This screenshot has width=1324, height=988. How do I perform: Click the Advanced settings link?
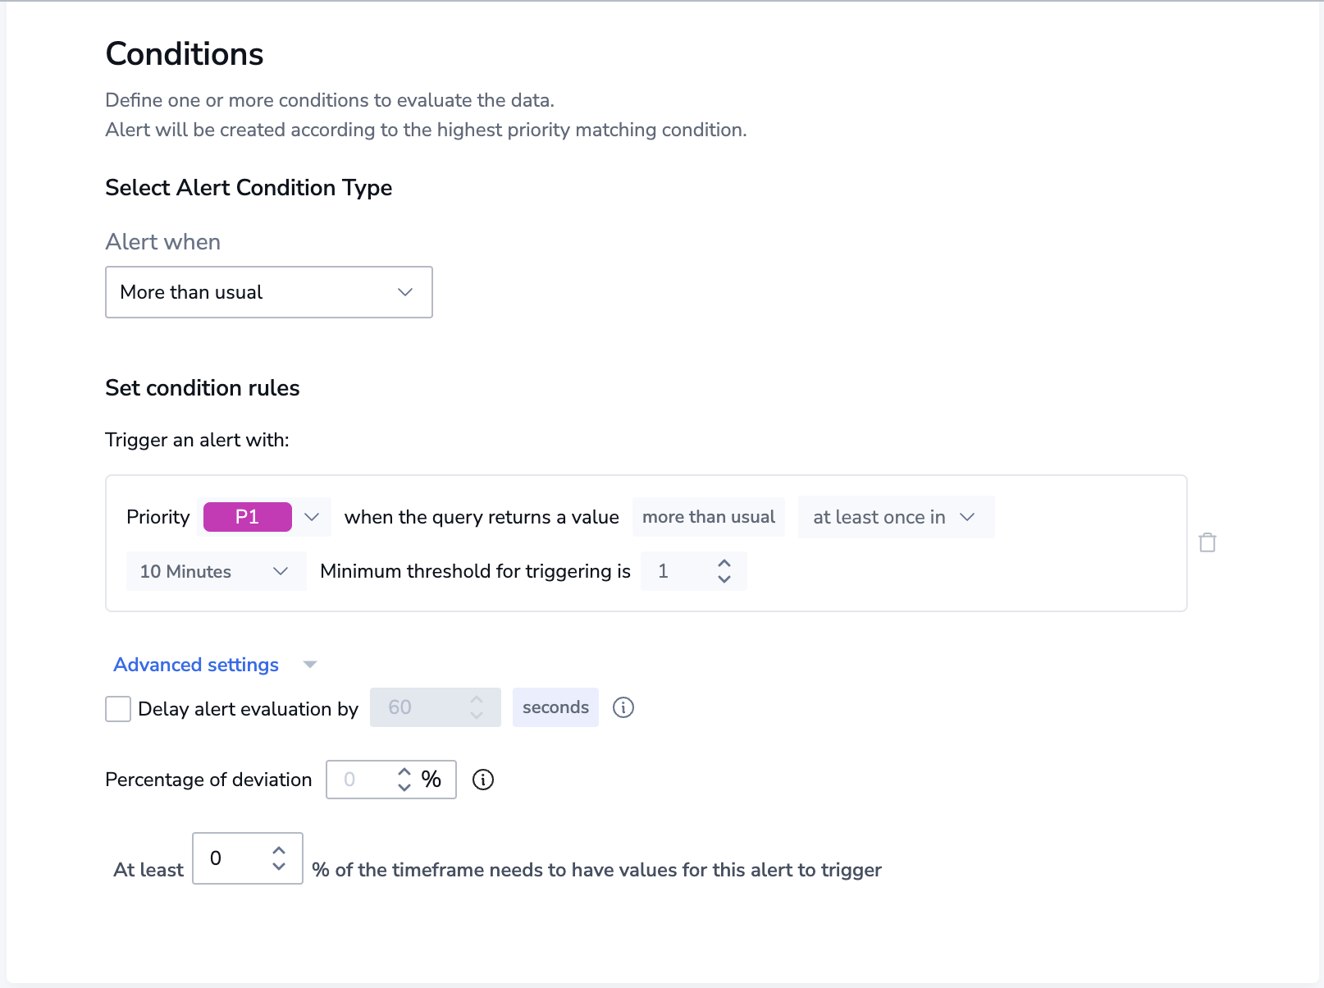click(196, 665)
